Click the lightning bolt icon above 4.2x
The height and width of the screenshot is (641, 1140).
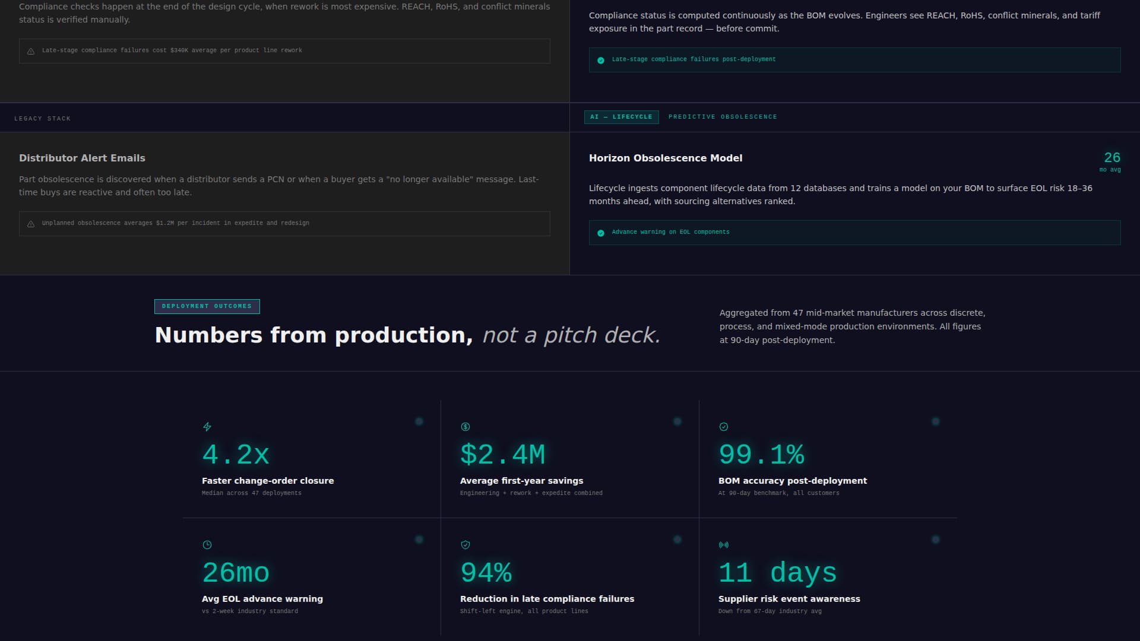[207, 427]
